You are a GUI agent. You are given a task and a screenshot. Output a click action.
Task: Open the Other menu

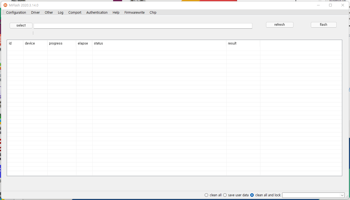tap(49, 13)
